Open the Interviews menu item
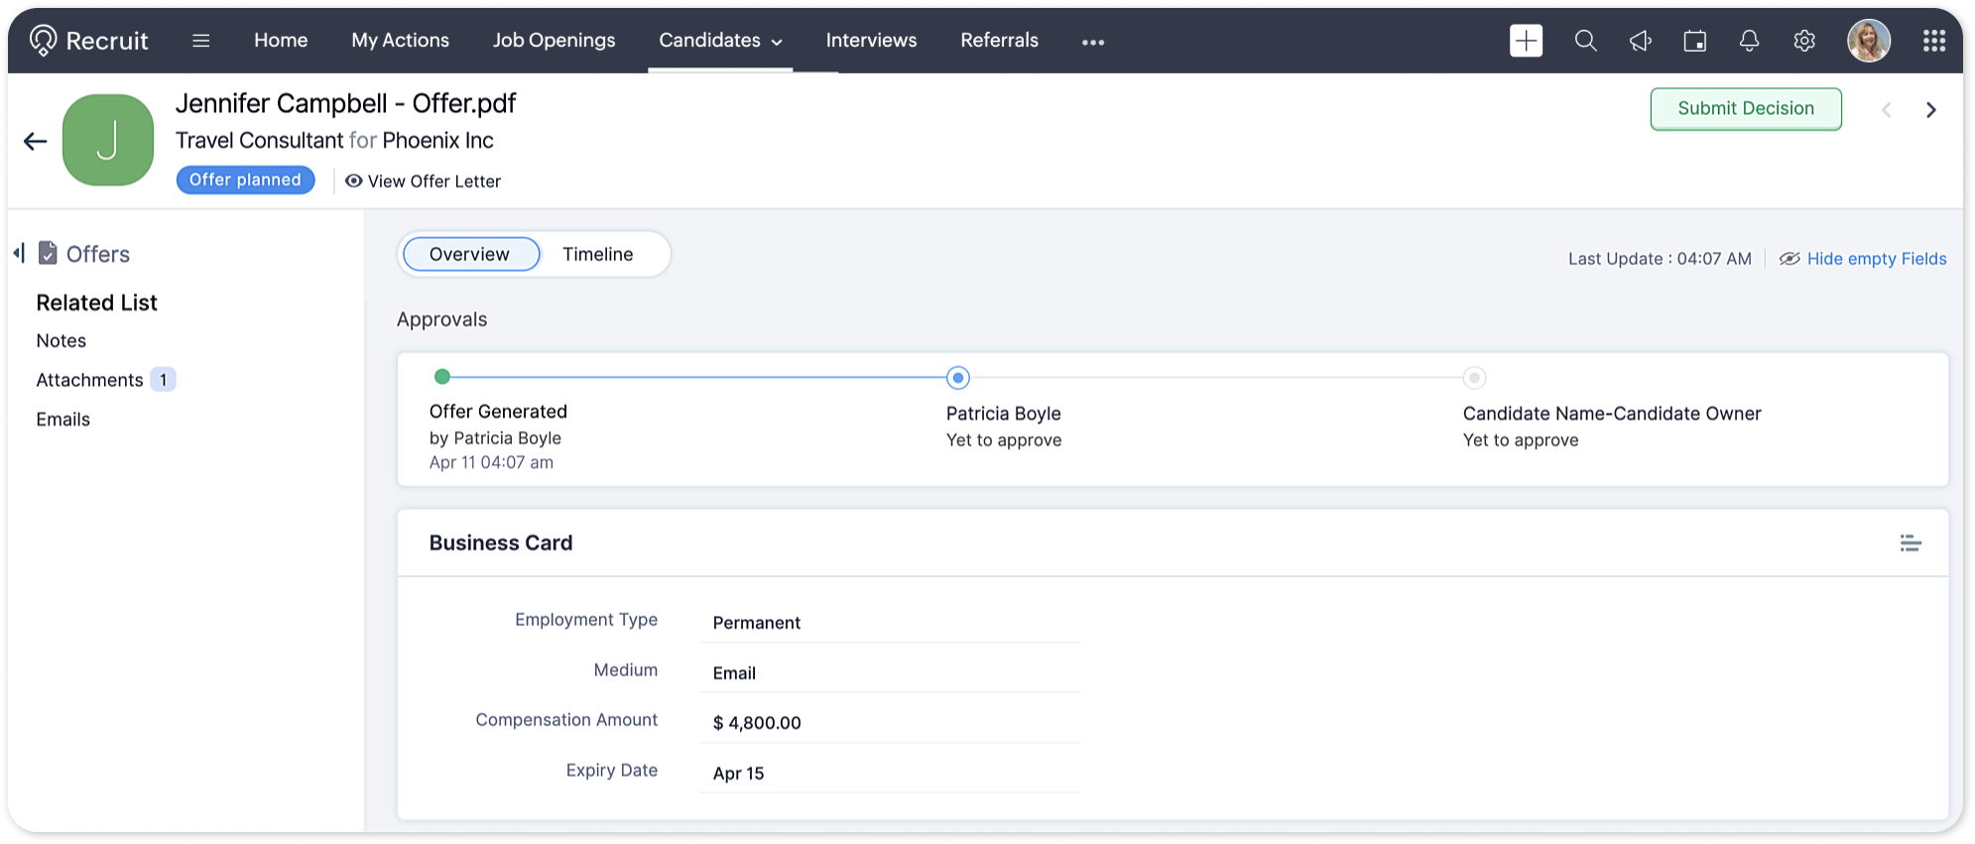1975x844 pixels. (x=871, y=41)
